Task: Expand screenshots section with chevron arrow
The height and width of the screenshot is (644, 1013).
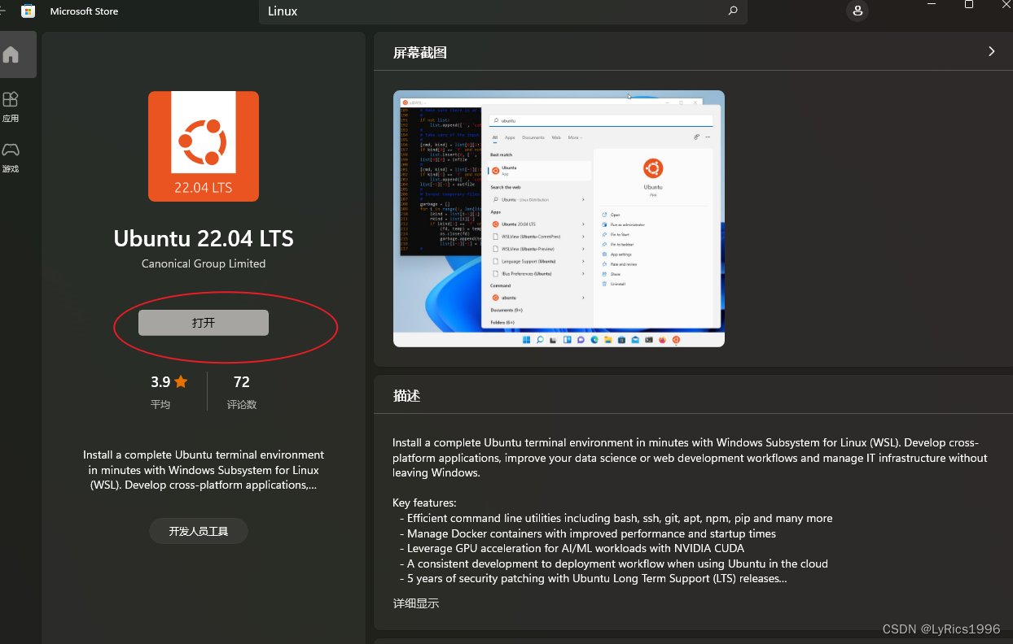Action: 991,51
